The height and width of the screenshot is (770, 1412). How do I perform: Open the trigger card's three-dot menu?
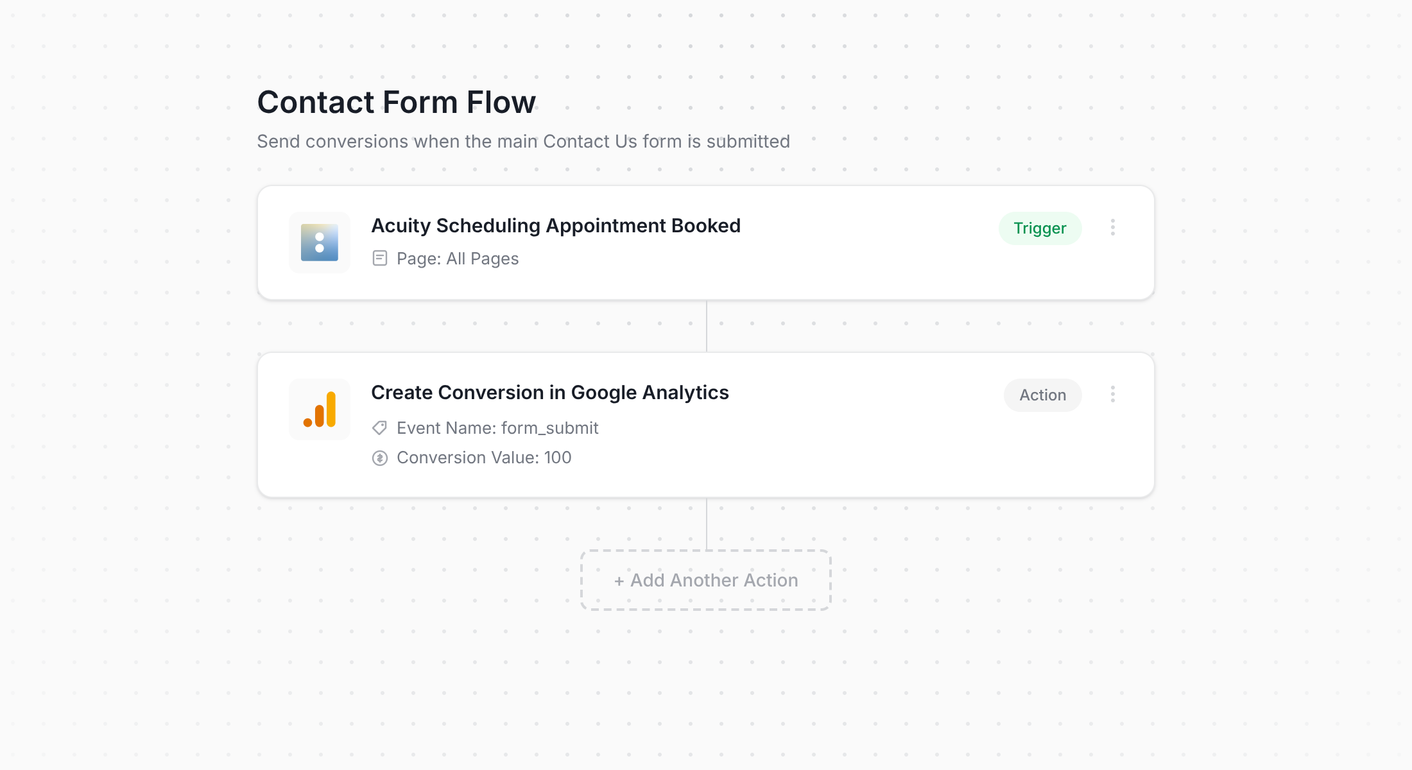[1113, 228]
